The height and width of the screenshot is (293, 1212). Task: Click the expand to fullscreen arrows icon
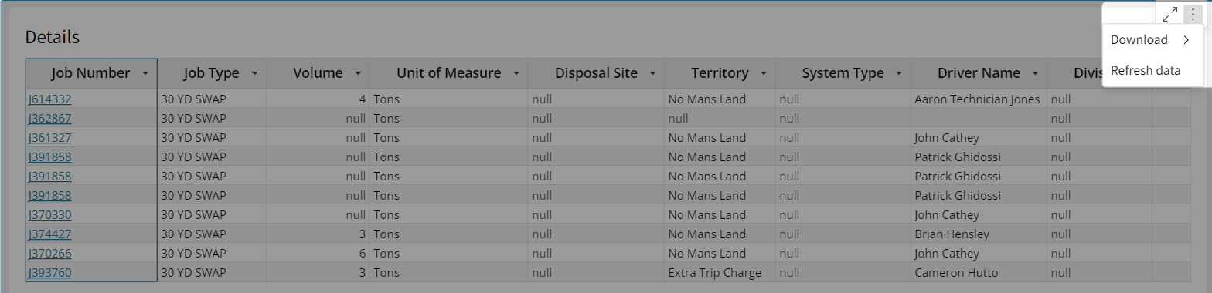point(1169,14)
